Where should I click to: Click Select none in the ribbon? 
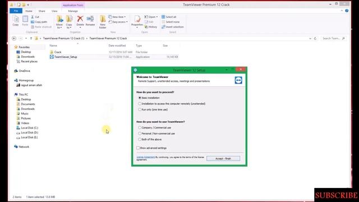pos(171,22)
